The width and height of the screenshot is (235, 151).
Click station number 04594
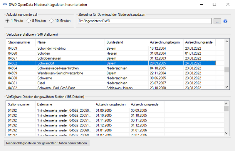click(x=13, y=68)
